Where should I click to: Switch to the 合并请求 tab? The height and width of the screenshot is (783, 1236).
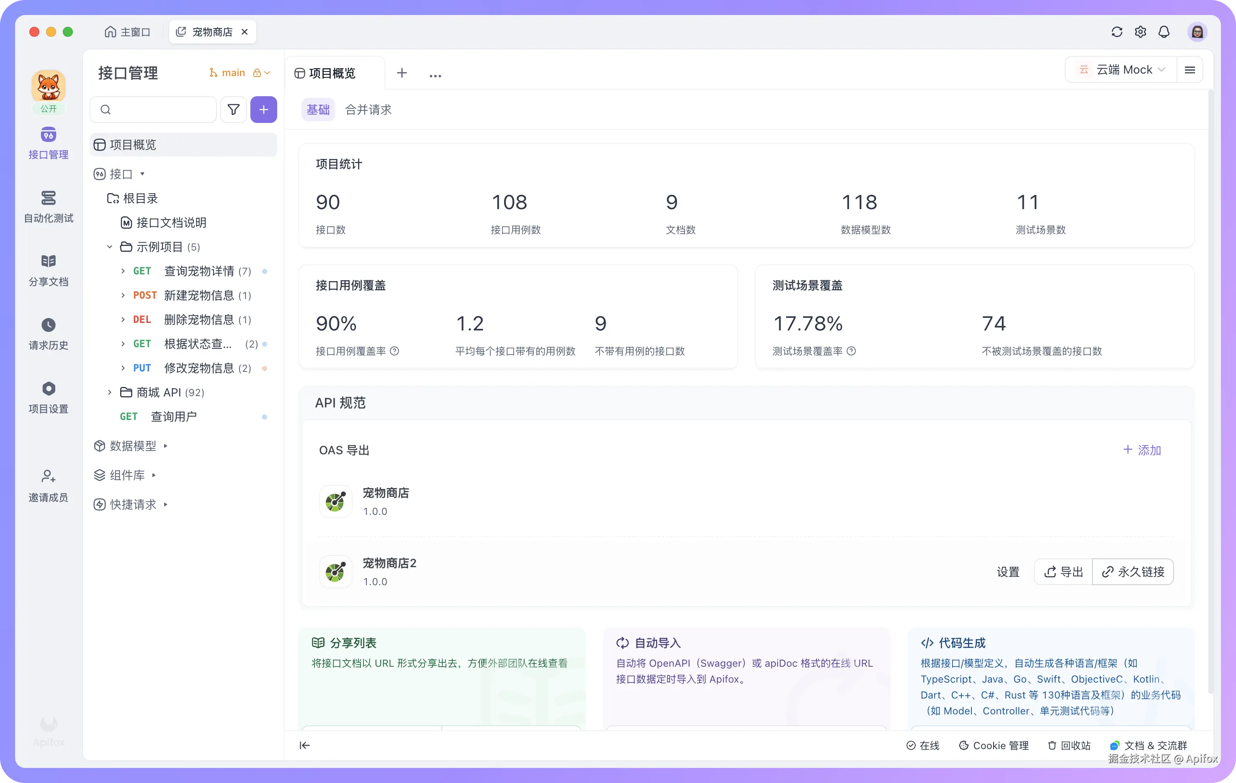[368, 110]
